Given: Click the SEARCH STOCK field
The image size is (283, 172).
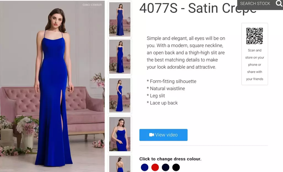Looking at the screenshot, I should (x=255, y=4).
